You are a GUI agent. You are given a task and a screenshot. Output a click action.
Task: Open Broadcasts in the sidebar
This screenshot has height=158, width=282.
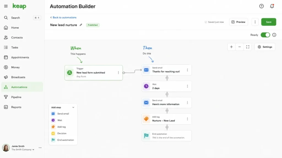[x=22, y=77]
